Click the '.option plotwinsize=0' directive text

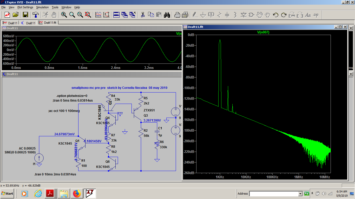click(x=72, y=96)
